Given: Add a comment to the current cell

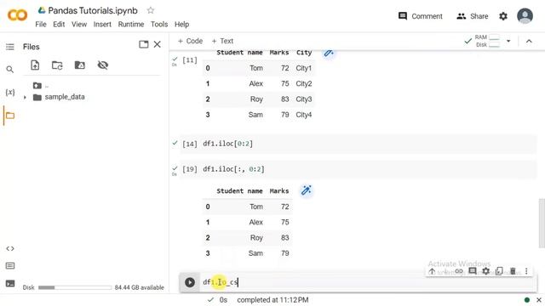Looking at the screenshot, I should tap(473, 271).
